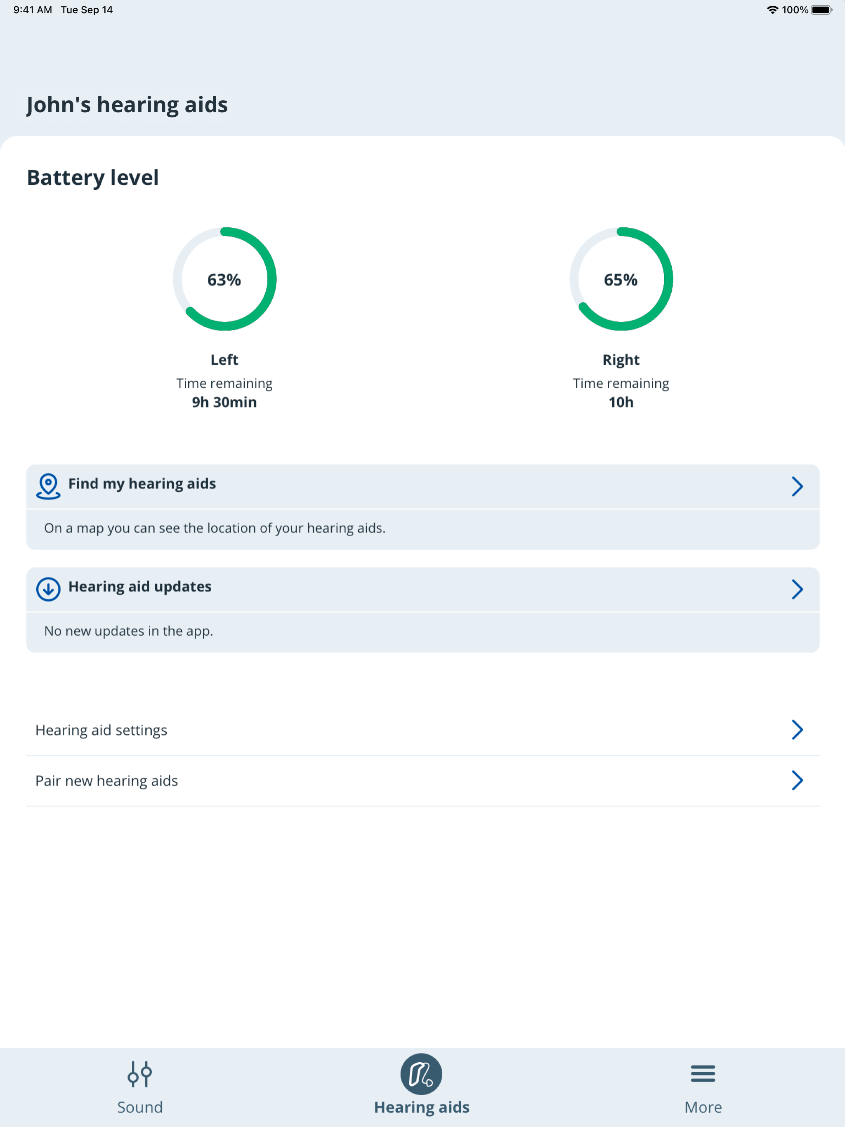The width and height of the screenshot is (845, 1127).
Task: Tap the battery icon in status bar
Action: point(821,9)
